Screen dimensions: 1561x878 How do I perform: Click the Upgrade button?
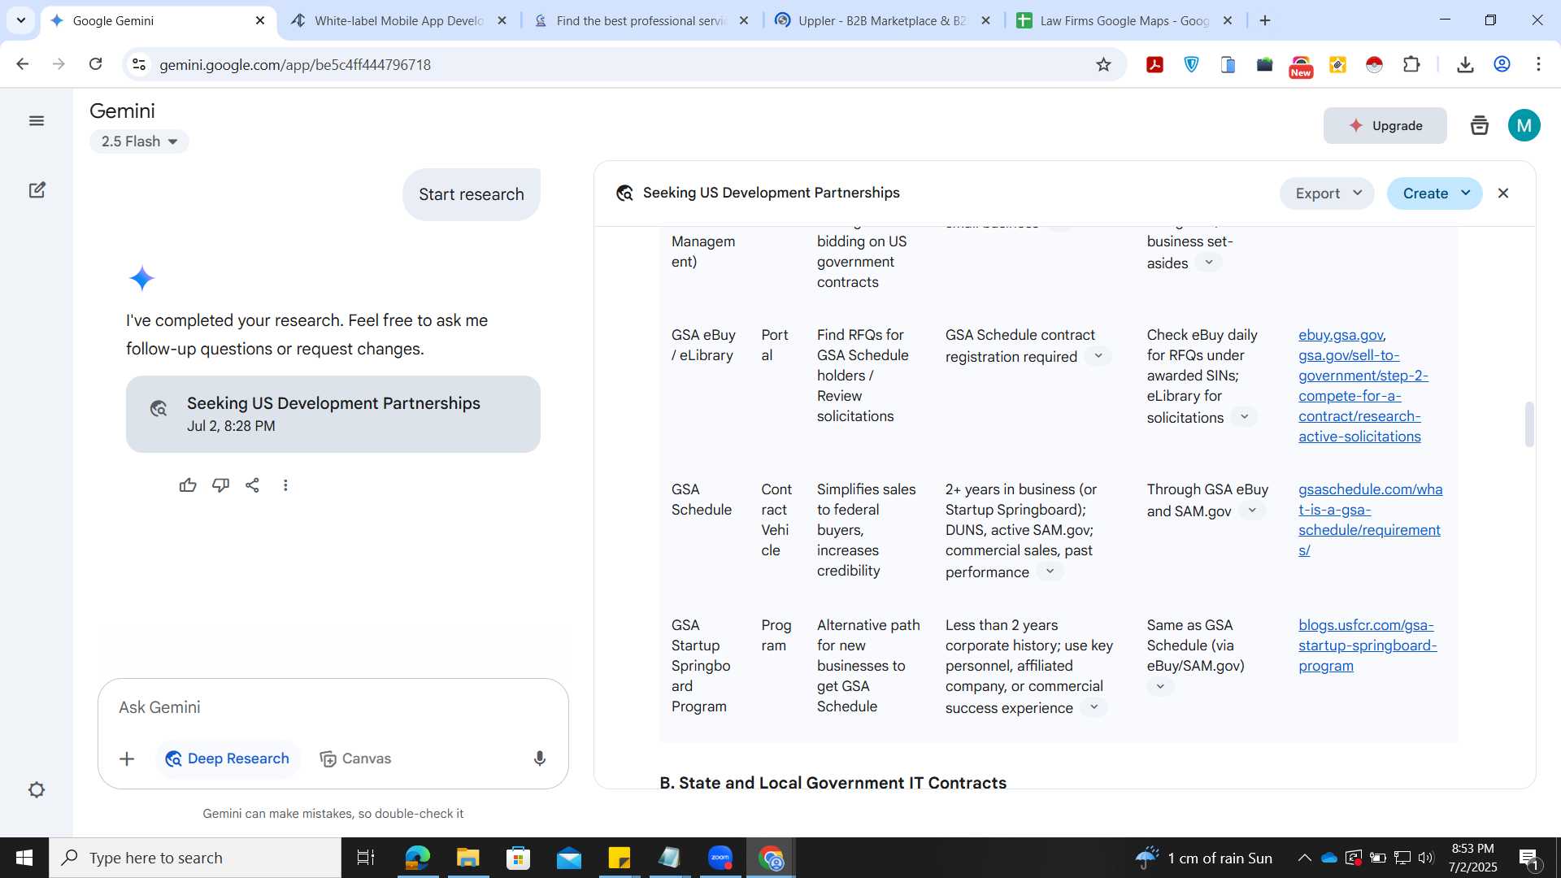[x=1385, y=125]
